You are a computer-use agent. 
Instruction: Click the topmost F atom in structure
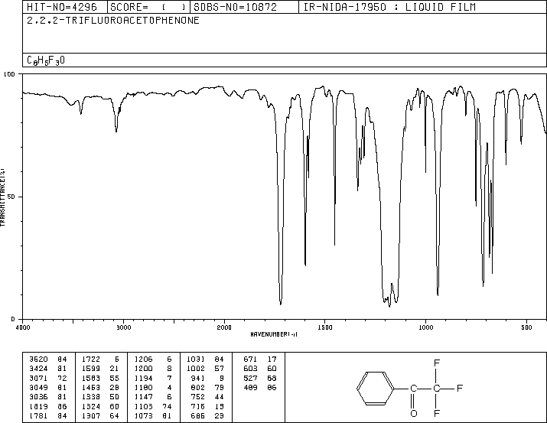point(437,363)
